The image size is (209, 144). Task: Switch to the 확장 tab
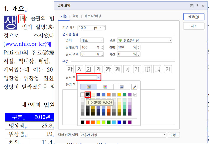[76, 16]
